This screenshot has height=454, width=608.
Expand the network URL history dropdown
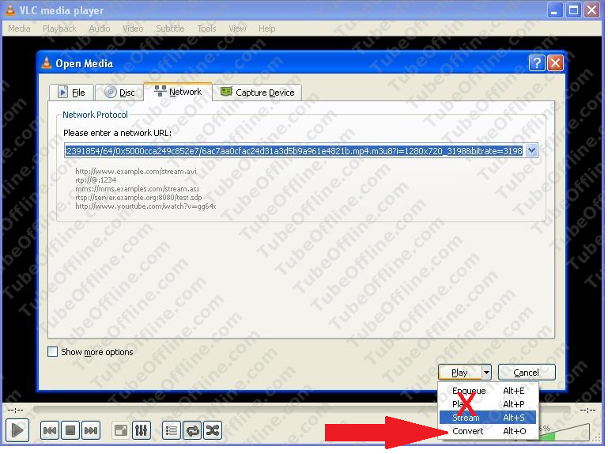point(531,150)
